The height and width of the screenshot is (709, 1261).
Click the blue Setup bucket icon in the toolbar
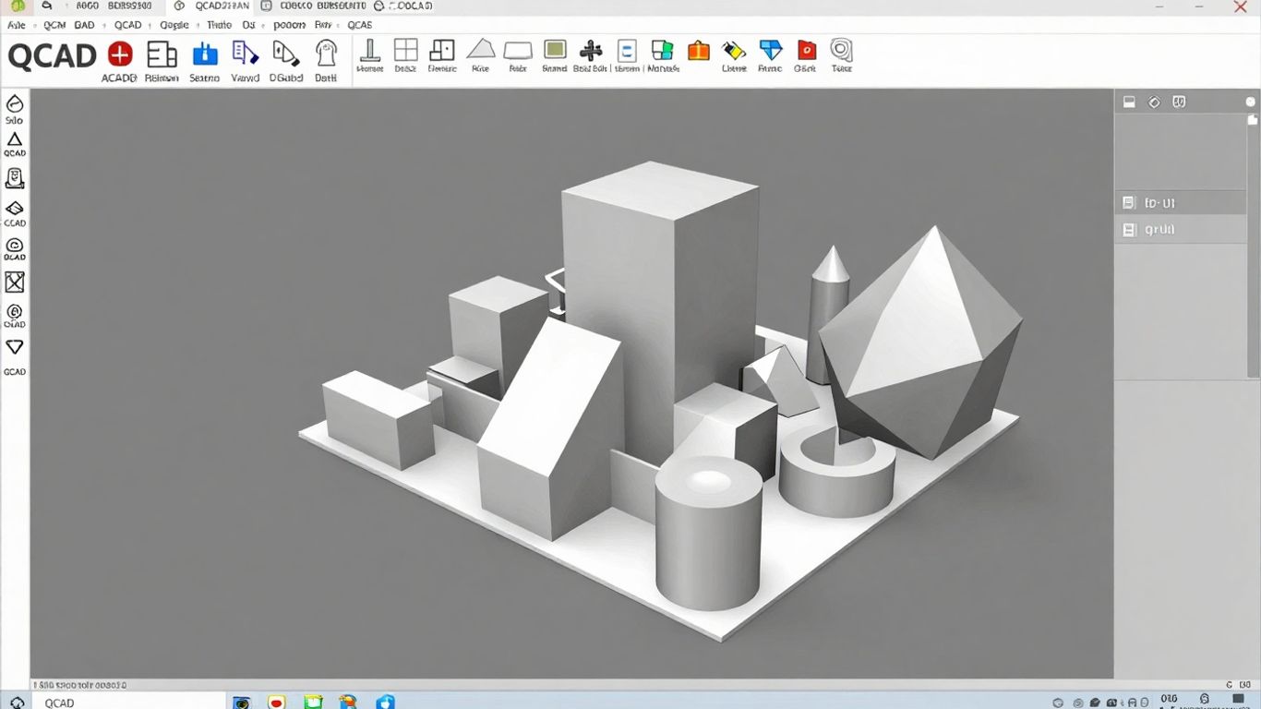pos(205,53)
